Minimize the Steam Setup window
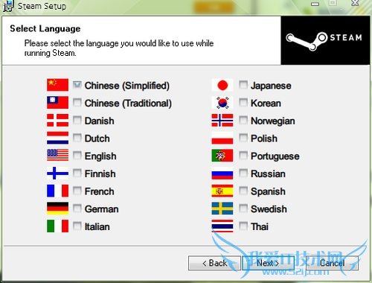The image size is (372, 283). (x=315, y=4)
